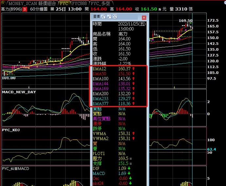Click the 169.50 high price label on chart
Viewport: 226px width, 186px height.
185,21
